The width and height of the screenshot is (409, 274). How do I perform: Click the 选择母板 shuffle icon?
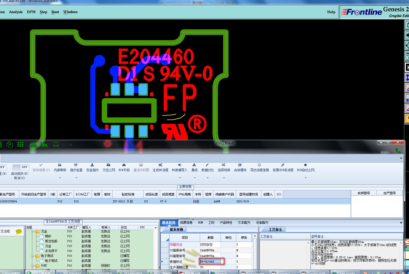tap(224, 165)
